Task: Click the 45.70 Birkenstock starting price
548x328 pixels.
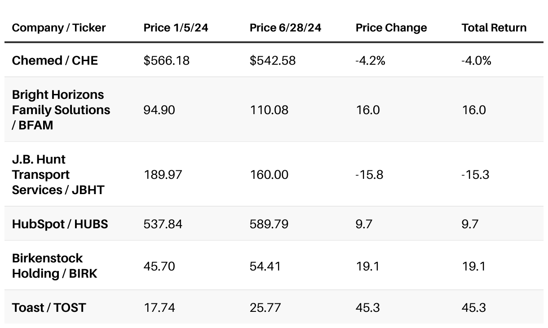Action: pos(159,266)
